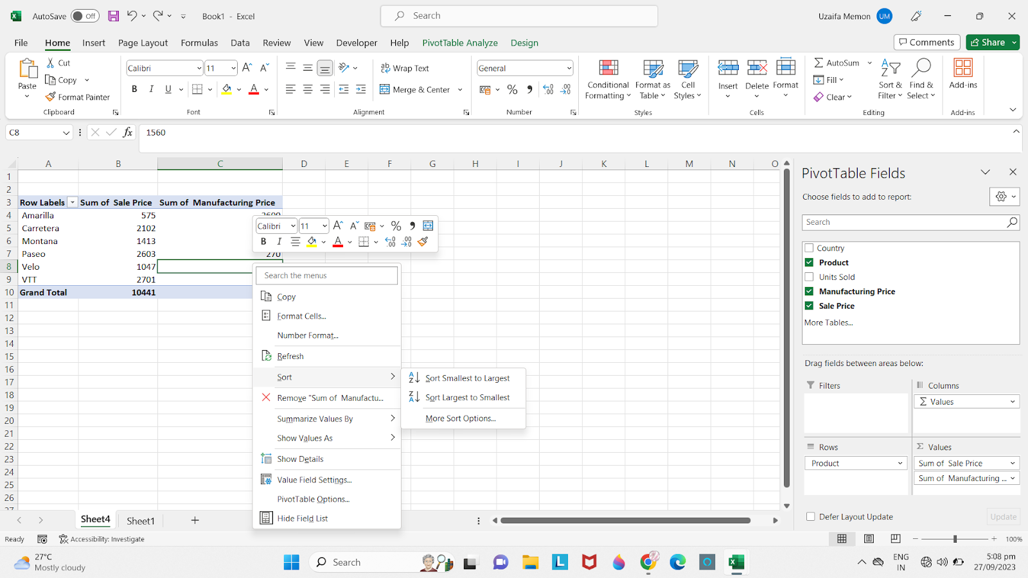Image resolution: width=1028 pixels, height=578 pixels.
Task: Open the General number format dropdown
Action: [569, 68]
